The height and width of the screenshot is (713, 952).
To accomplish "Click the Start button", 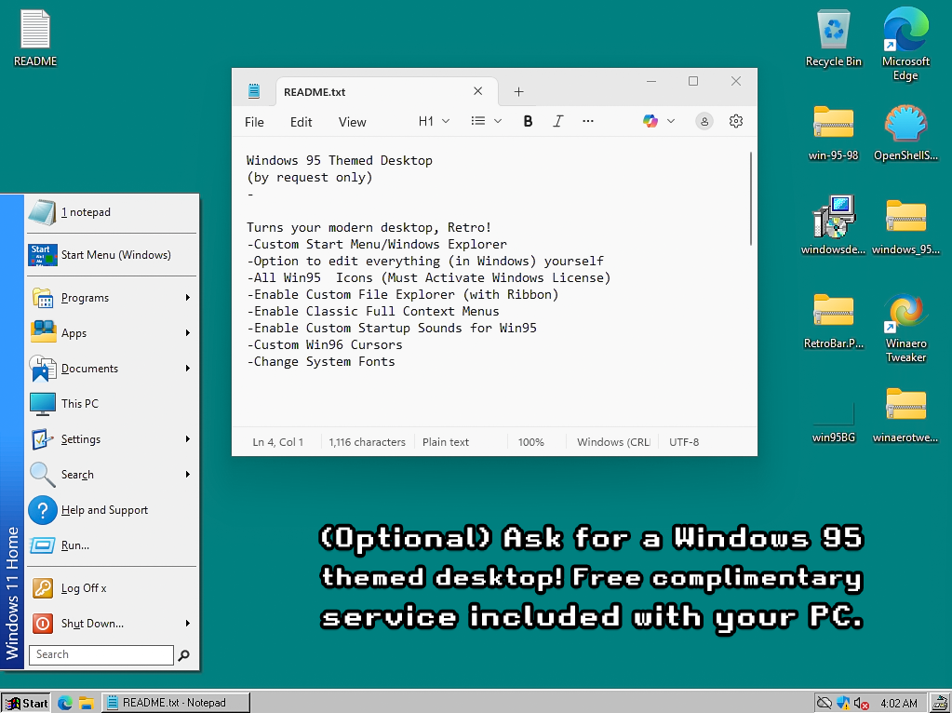I will [25, 703].
